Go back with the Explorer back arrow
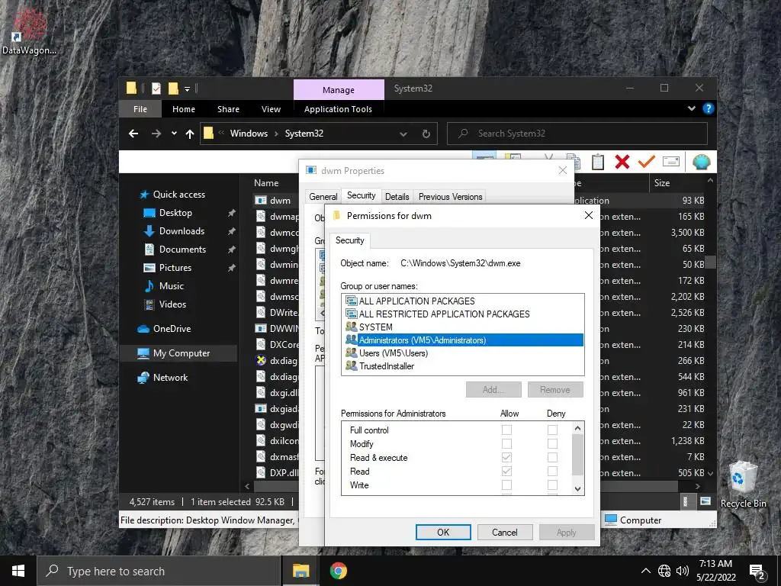The height and width of the screenshot is (586, 781). (133, 134)
